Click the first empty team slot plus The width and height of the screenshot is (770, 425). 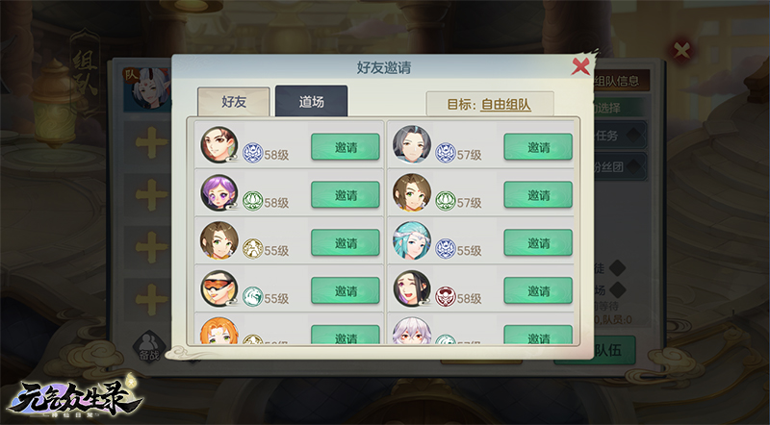point(151,143)
